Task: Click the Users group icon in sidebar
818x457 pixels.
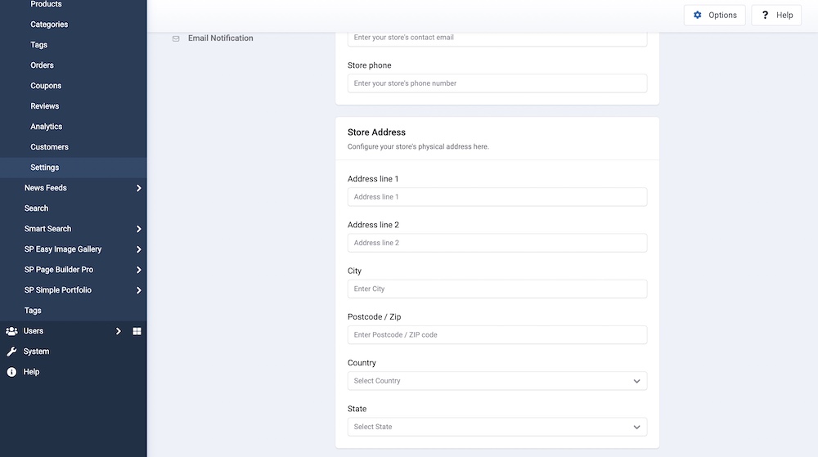Action: click(11, 331)
